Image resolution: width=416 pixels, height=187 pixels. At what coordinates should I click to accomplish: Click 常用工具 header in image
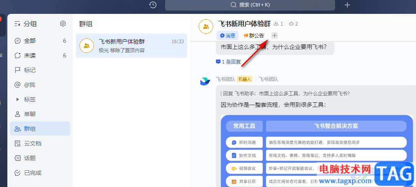coord(244,126)
